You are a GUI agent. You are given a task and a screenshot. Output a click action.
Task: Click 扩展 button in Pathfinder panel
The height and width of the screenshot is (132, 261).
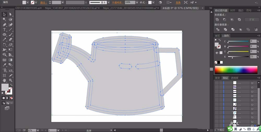coord(252,20)
